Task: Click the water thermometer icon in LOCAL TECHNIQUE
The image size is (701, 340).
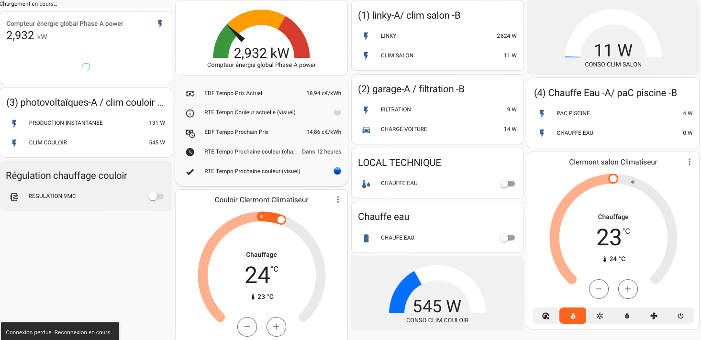Action: (366, 184)
